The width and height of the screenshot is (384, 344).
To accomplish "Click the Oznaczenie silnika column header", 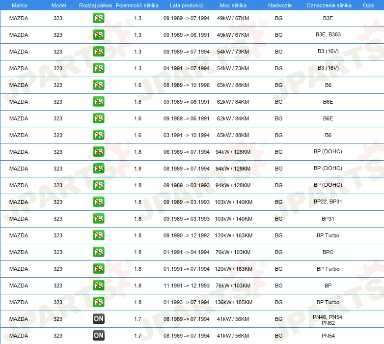I will point(329,5).
